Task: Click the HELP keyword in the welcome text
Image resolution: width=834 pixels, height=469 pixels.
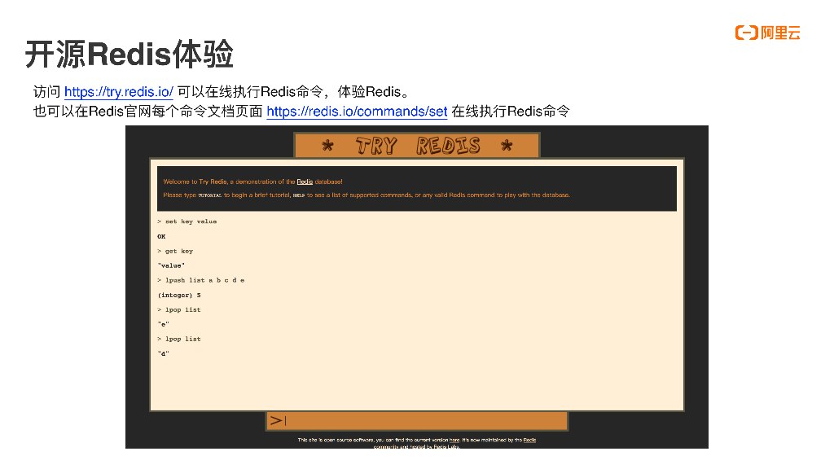Action: [x=298, y=195]
